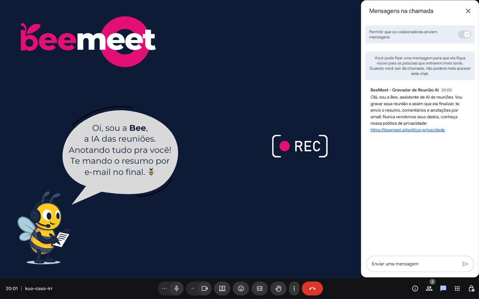This screenshot has width=479, height=299.
Task: Open host controls lock icon
Action: click(x=472, y=289)
